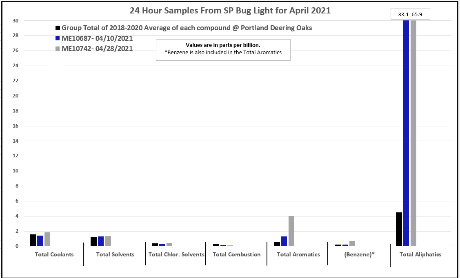
Task: Select the ME10742- 04/28/2021 legend entry text
Action: click(97, 49)
